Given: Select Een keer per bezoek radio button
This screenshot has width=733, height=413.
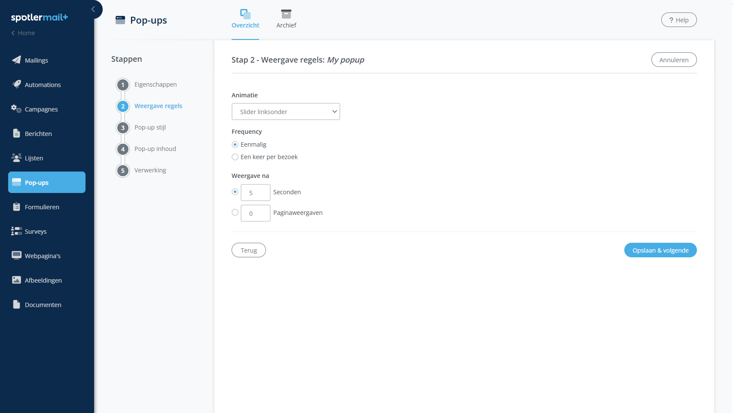Looking at the screenshot, I should click(x=235, y=157).
